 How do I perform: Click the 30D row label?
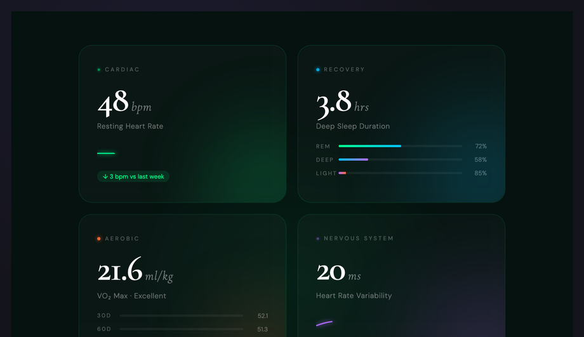point(104,315)
